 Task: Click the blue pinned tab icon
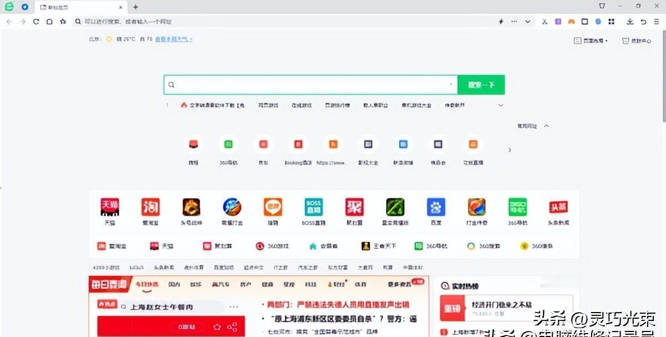coord(25,7)
